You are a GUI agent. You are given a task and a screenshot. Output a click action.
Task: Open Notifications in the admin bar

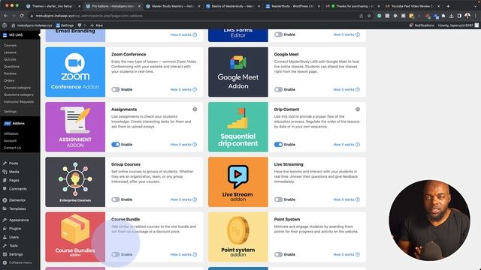(422, 25)
